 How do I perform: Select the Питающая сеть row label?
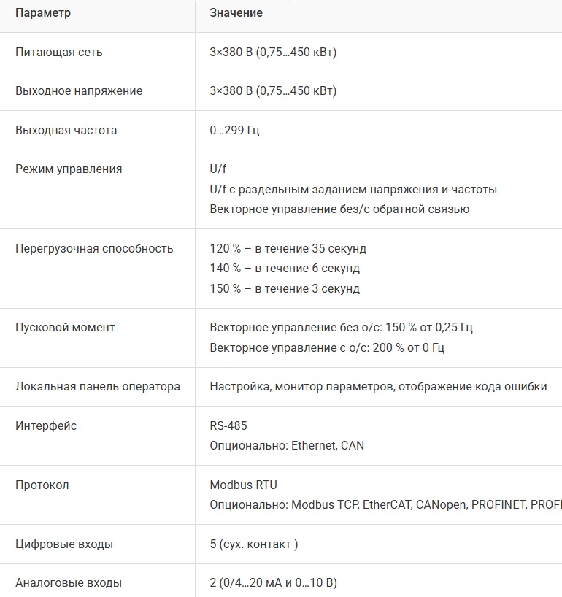tap(59, 53)
